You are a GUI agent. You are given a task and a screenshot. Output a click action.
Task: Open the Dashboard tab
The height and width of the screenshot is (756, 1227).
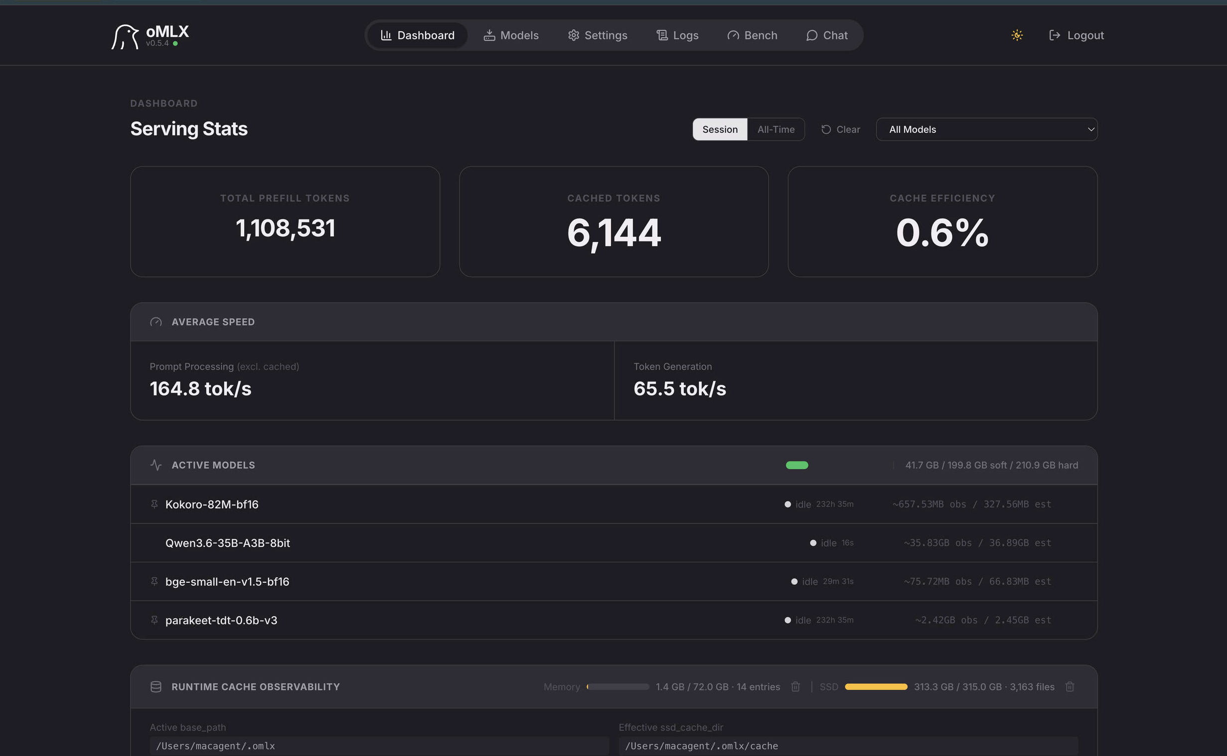pyautogui.click(x=418, y=35)
